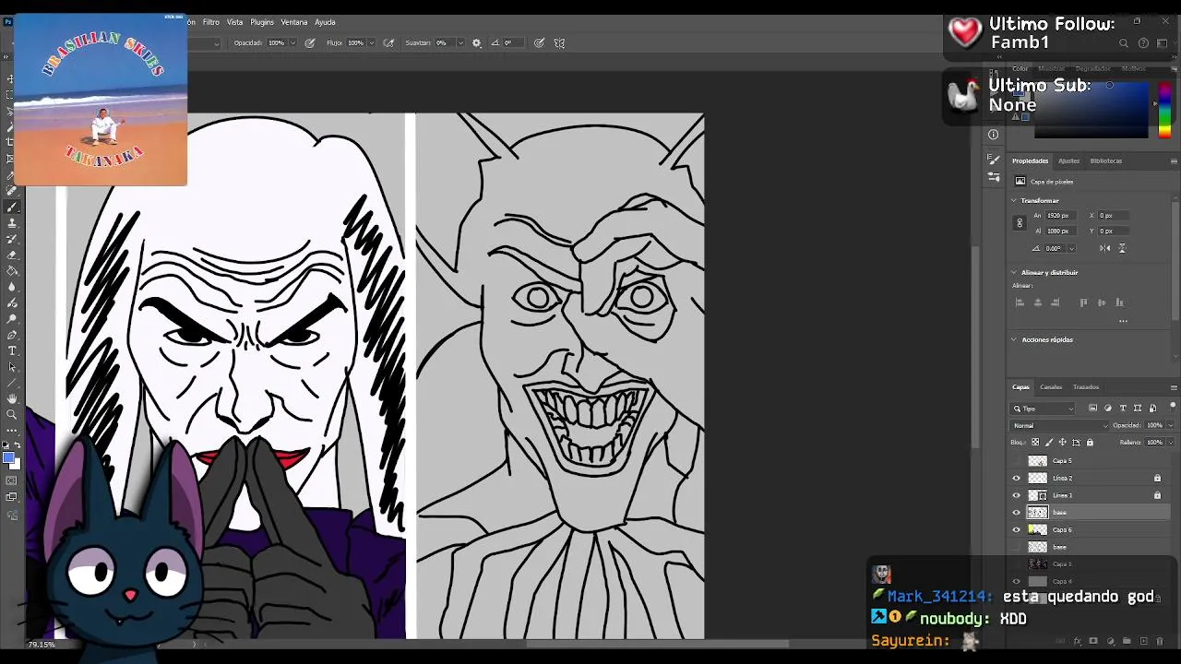Align bottom edges in Alinear section
The image size is (1181, 664).
pyautogui.click(x=1119, y=302)
